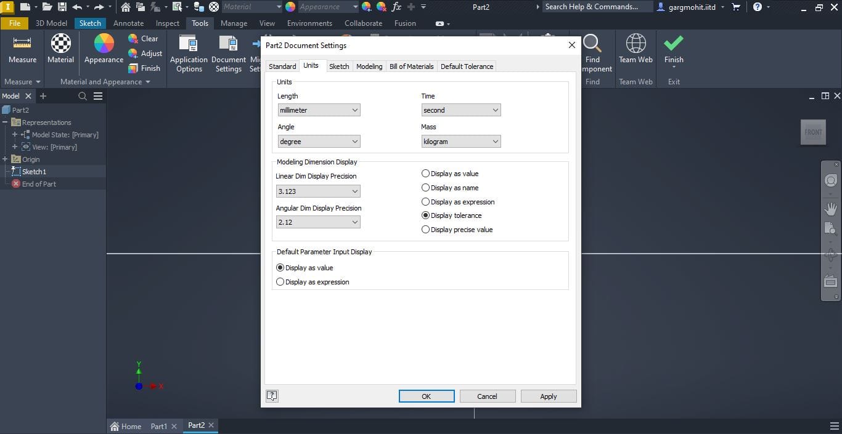This screenshot has height=434, width=842.
Task: Search the model browser with the magnifier icon
Action: 83,96
